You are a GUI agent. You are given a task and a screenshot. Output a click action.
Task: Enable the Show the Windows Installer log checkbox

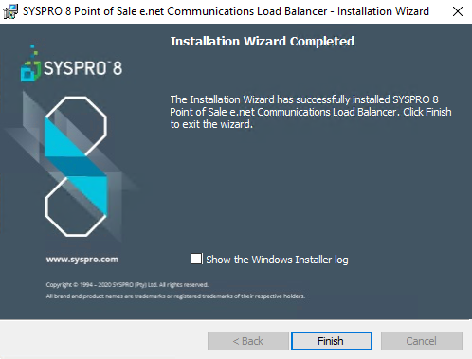tap(196, 259)
